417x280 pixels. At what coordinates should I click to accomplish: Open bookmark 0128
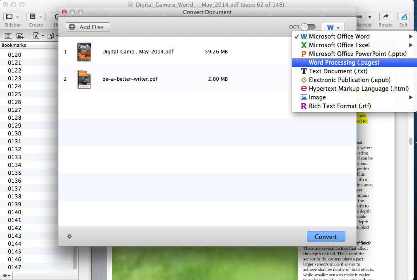14,118
